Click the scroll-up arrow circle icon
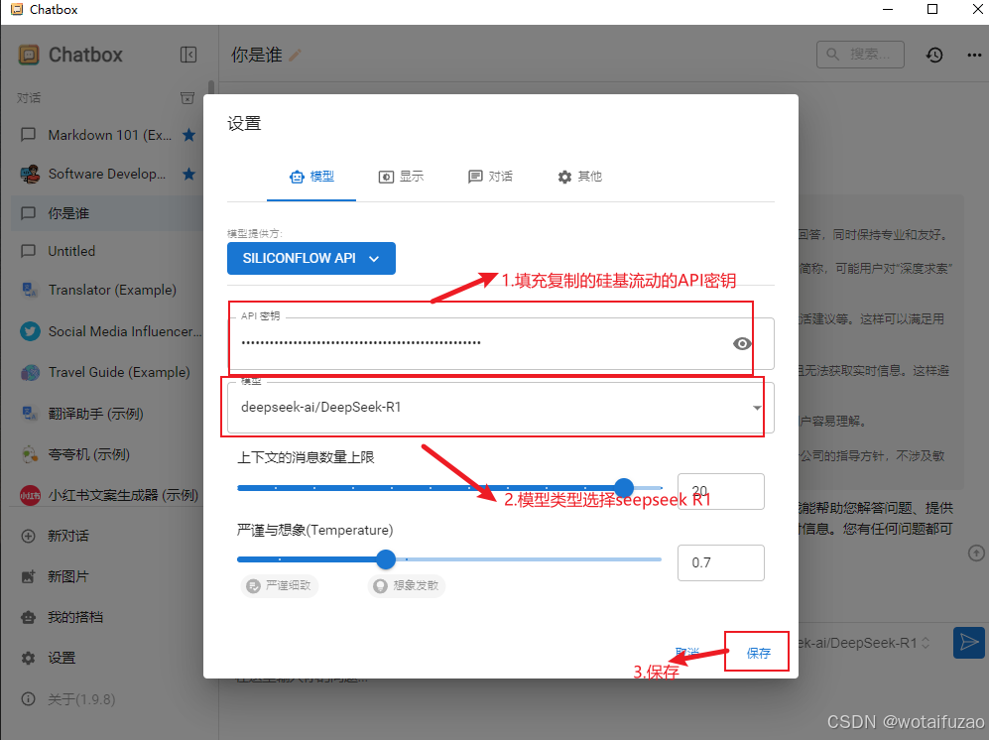The height and width of the screenshot is (740, 989). 976,554
